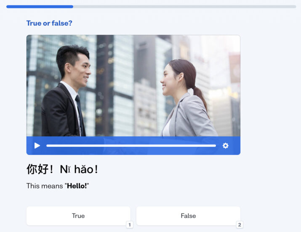Viewport: 301px width, 232px height.
Task: Click the Chinese phrase 你好 Nǐ hǎo
Action: click(x=62, y=169)
